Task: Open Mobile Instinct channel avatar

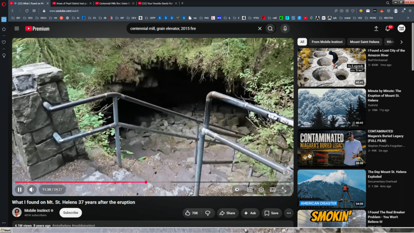Action: 17,212
